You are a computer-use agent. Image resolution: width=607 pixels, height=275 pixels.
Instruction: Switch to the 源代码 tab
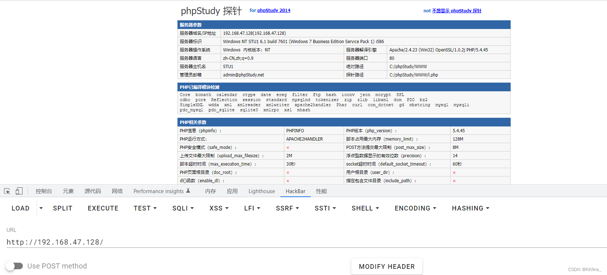93,191
